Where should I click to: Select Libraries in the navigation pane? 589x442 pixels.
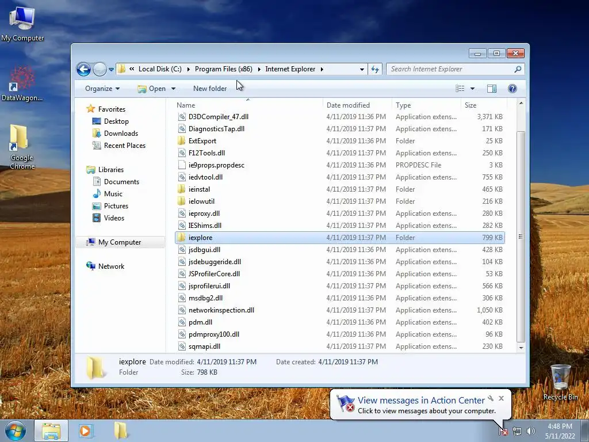(x=111, y=170)
